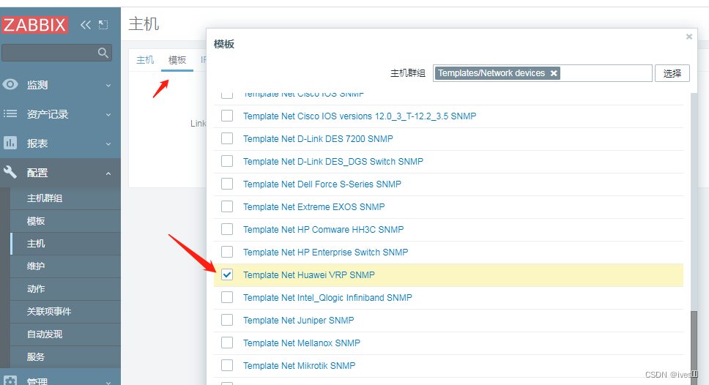709x385 pixels.
Task: Open Template Net Dell Force S-Series SNMP link
Action: point(322,184)
